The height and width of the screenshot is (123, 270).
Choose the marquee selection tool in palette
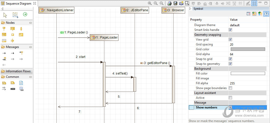pos(15,15)
